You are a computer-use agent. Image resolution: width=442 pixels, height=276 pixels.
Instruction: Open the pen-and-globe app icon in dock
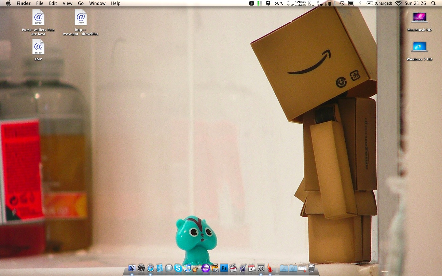[242, 268]
